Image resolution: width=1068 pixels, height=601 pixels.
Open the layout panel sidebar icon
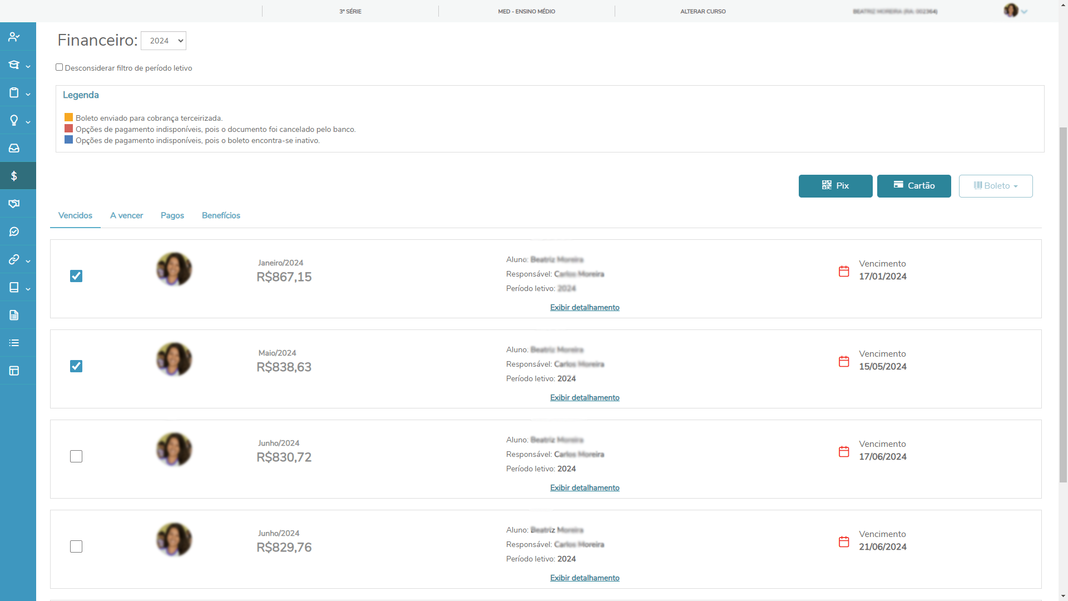coord(14,371)
